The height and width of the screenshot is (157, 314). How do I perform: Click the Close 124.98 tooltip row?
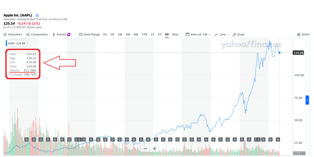tap(23, 66)
